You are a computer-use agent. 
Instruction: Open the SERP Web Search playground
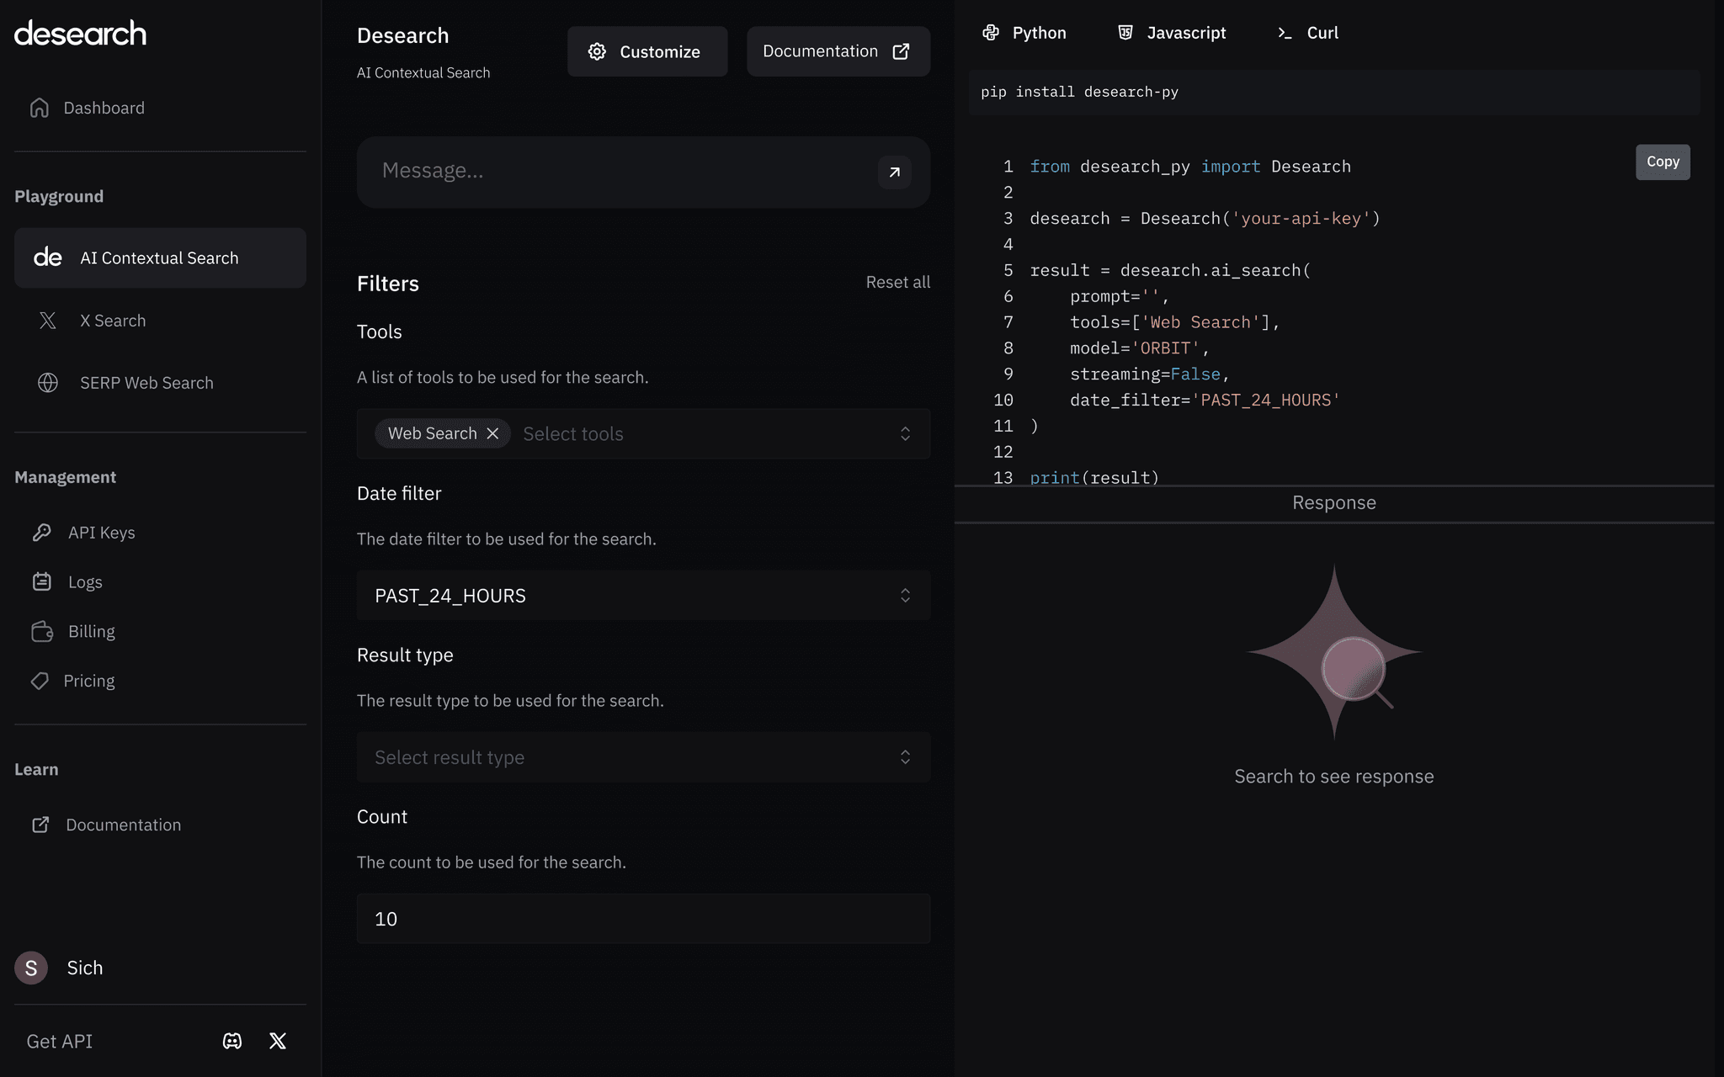146,383
